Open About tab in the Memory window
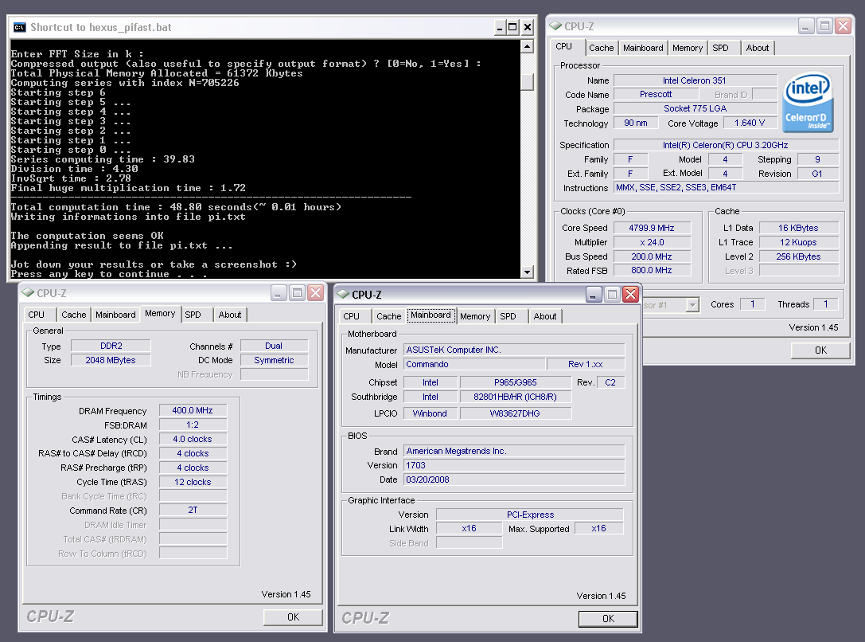865x642 pixels. click(x=230, y=315)
